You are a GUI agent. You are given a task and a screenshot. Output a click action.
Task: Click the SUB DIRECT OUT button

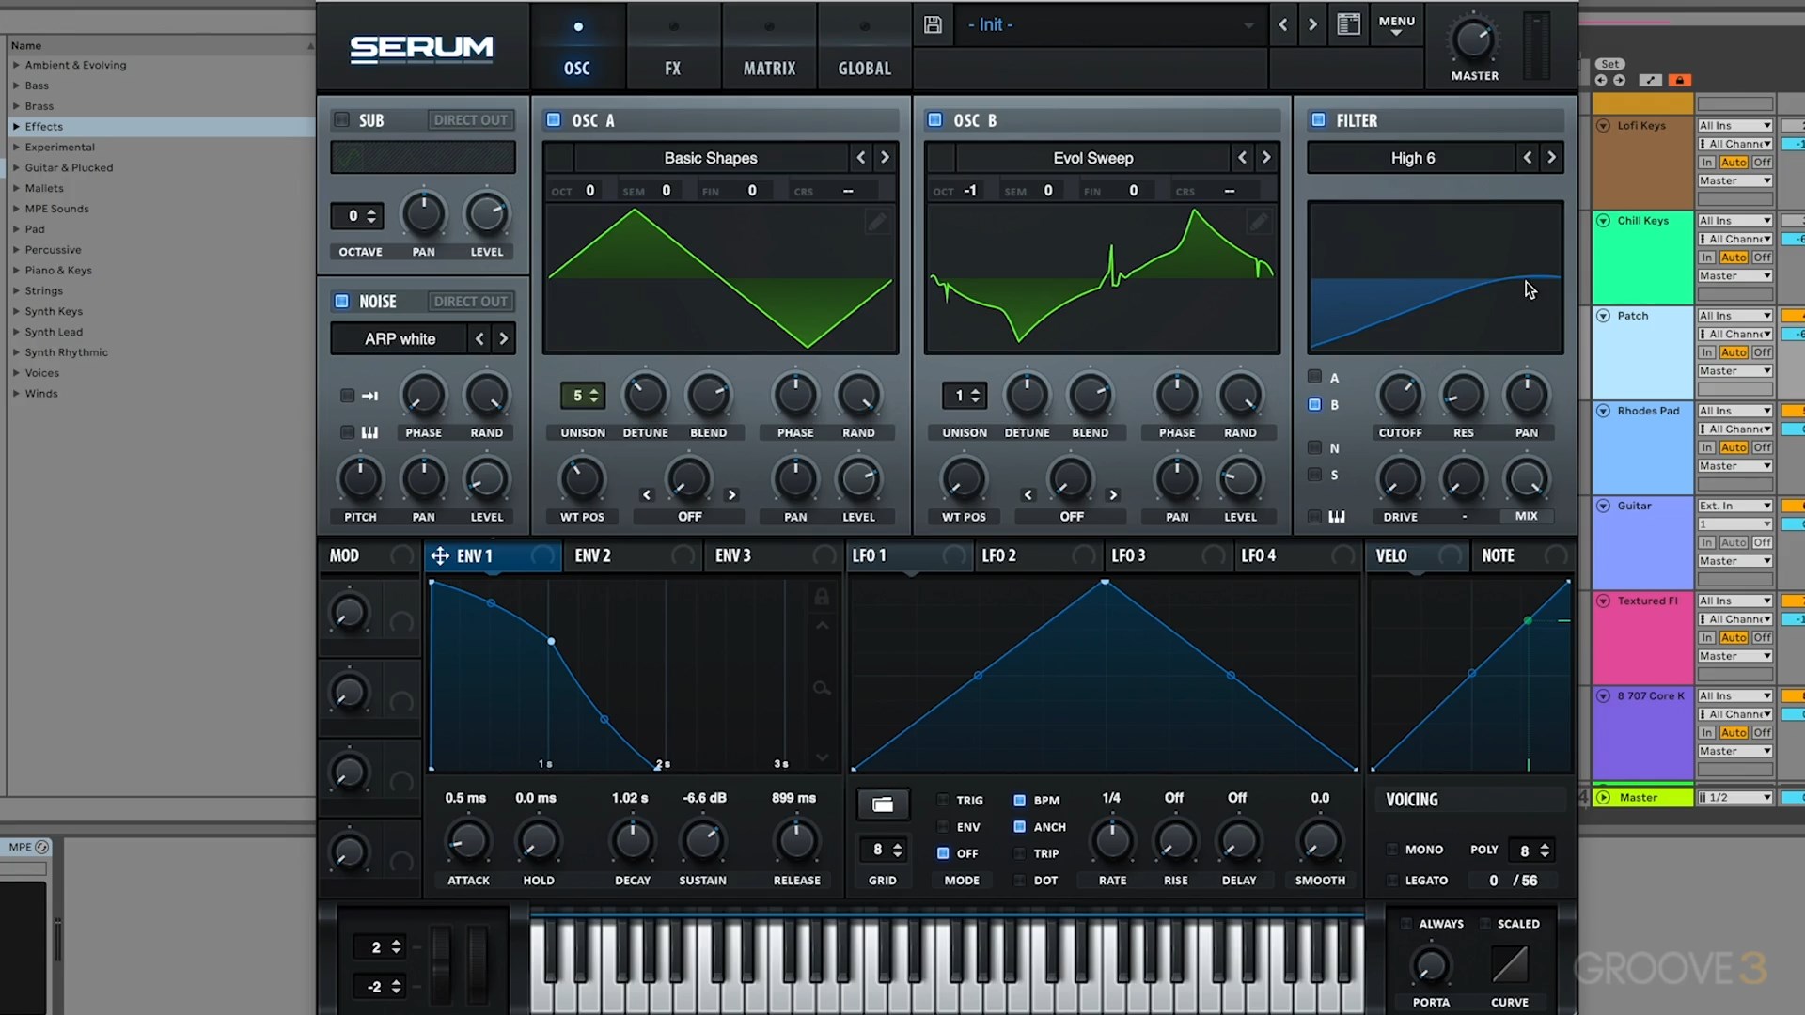pos(470,120)
